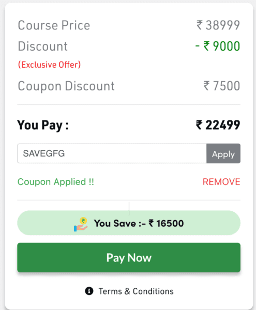Click the Course Price label
This screenshot has width=256, height=310.
coord(54,25)
